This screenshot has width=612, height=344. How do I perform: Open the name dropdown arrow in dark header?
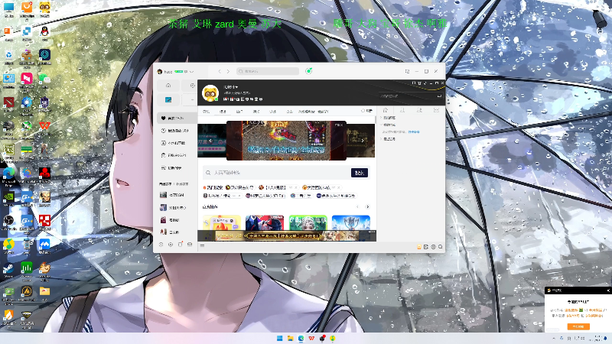[236, 87]
